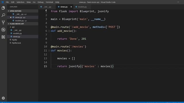This screenshot has height=103, width=184.
Task: Click line number 15 in the gutter
Action: pyautogui.click(x=45, y=66)
